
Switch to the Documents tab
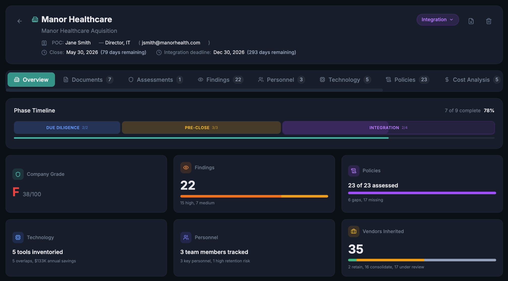87,79
